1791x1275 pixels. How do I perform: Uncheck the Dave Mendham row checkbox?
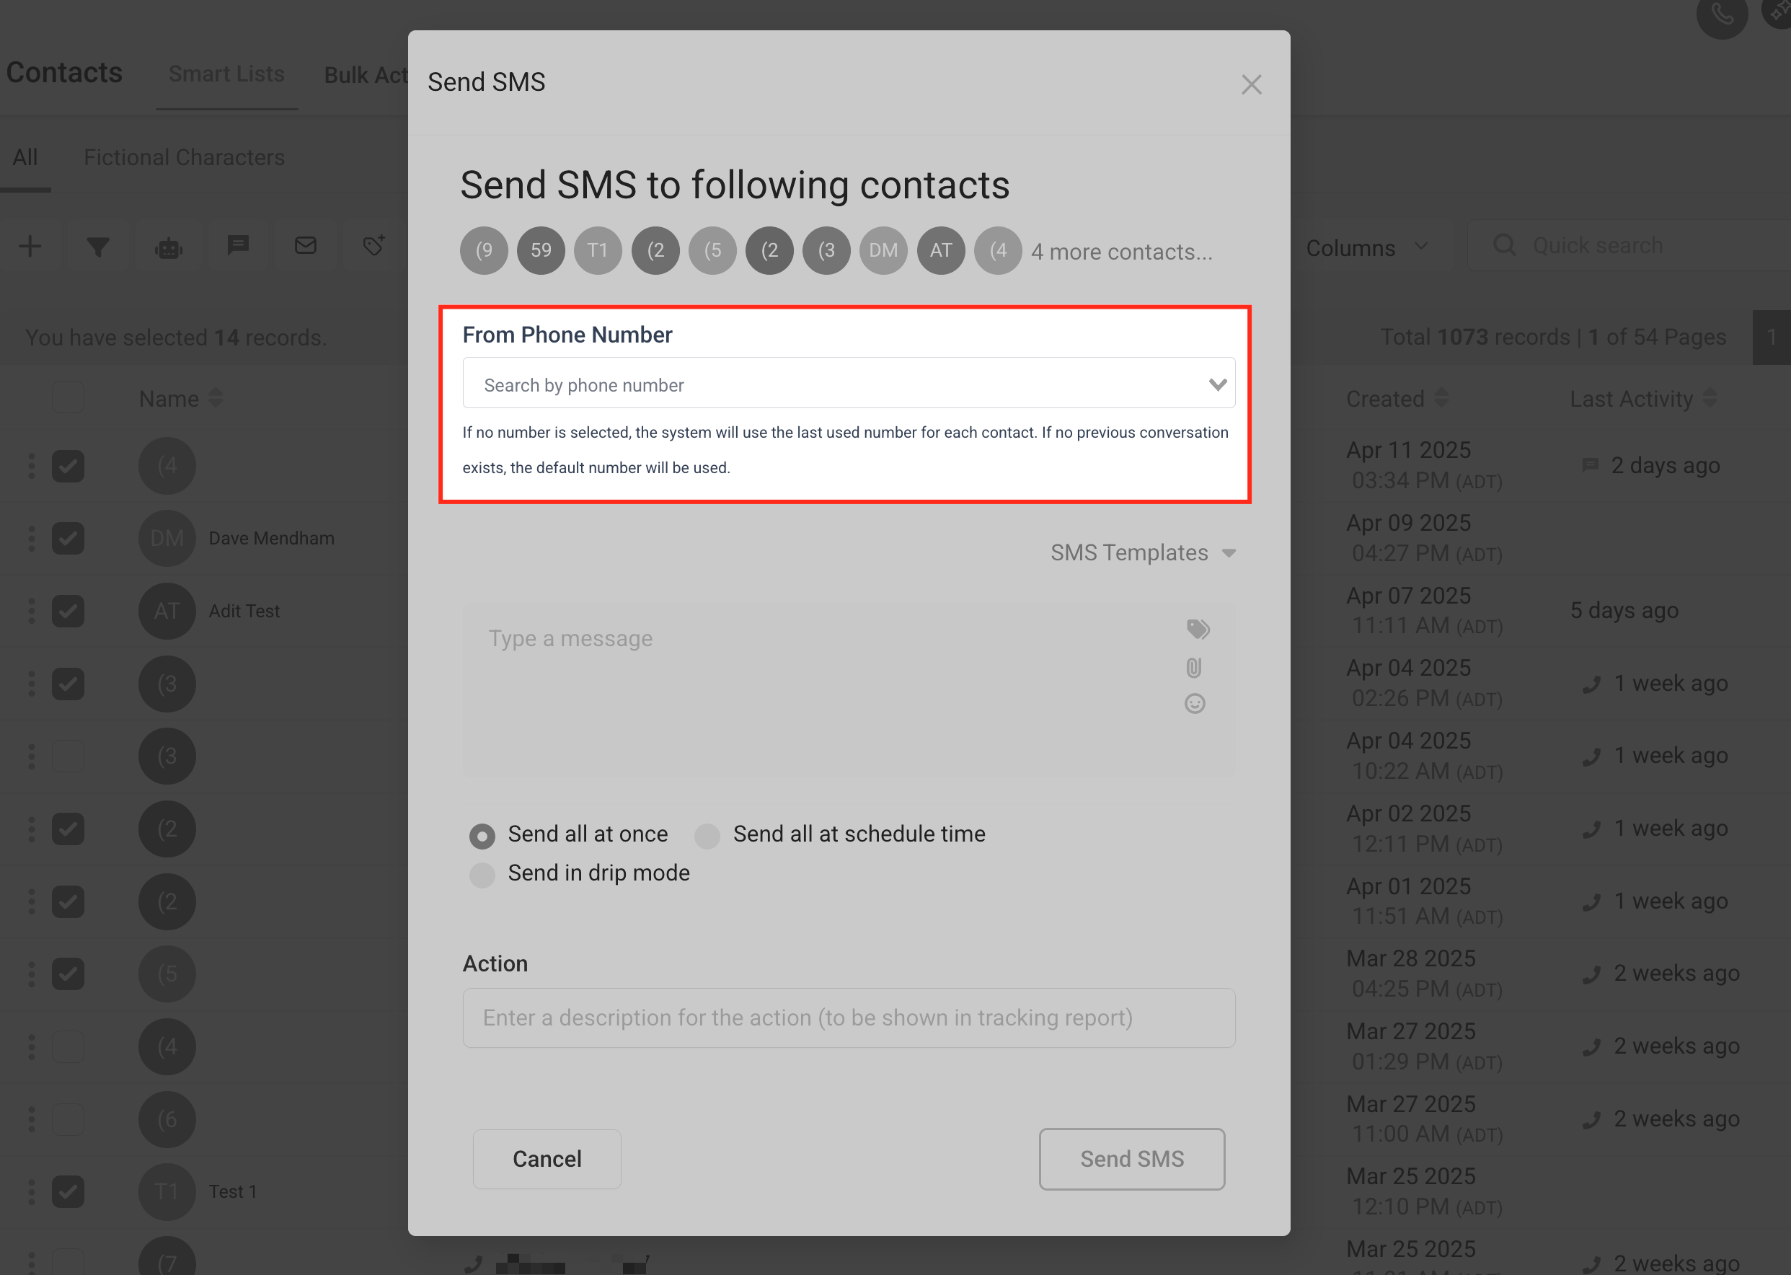pyautogui.click(x=68, y=539)
